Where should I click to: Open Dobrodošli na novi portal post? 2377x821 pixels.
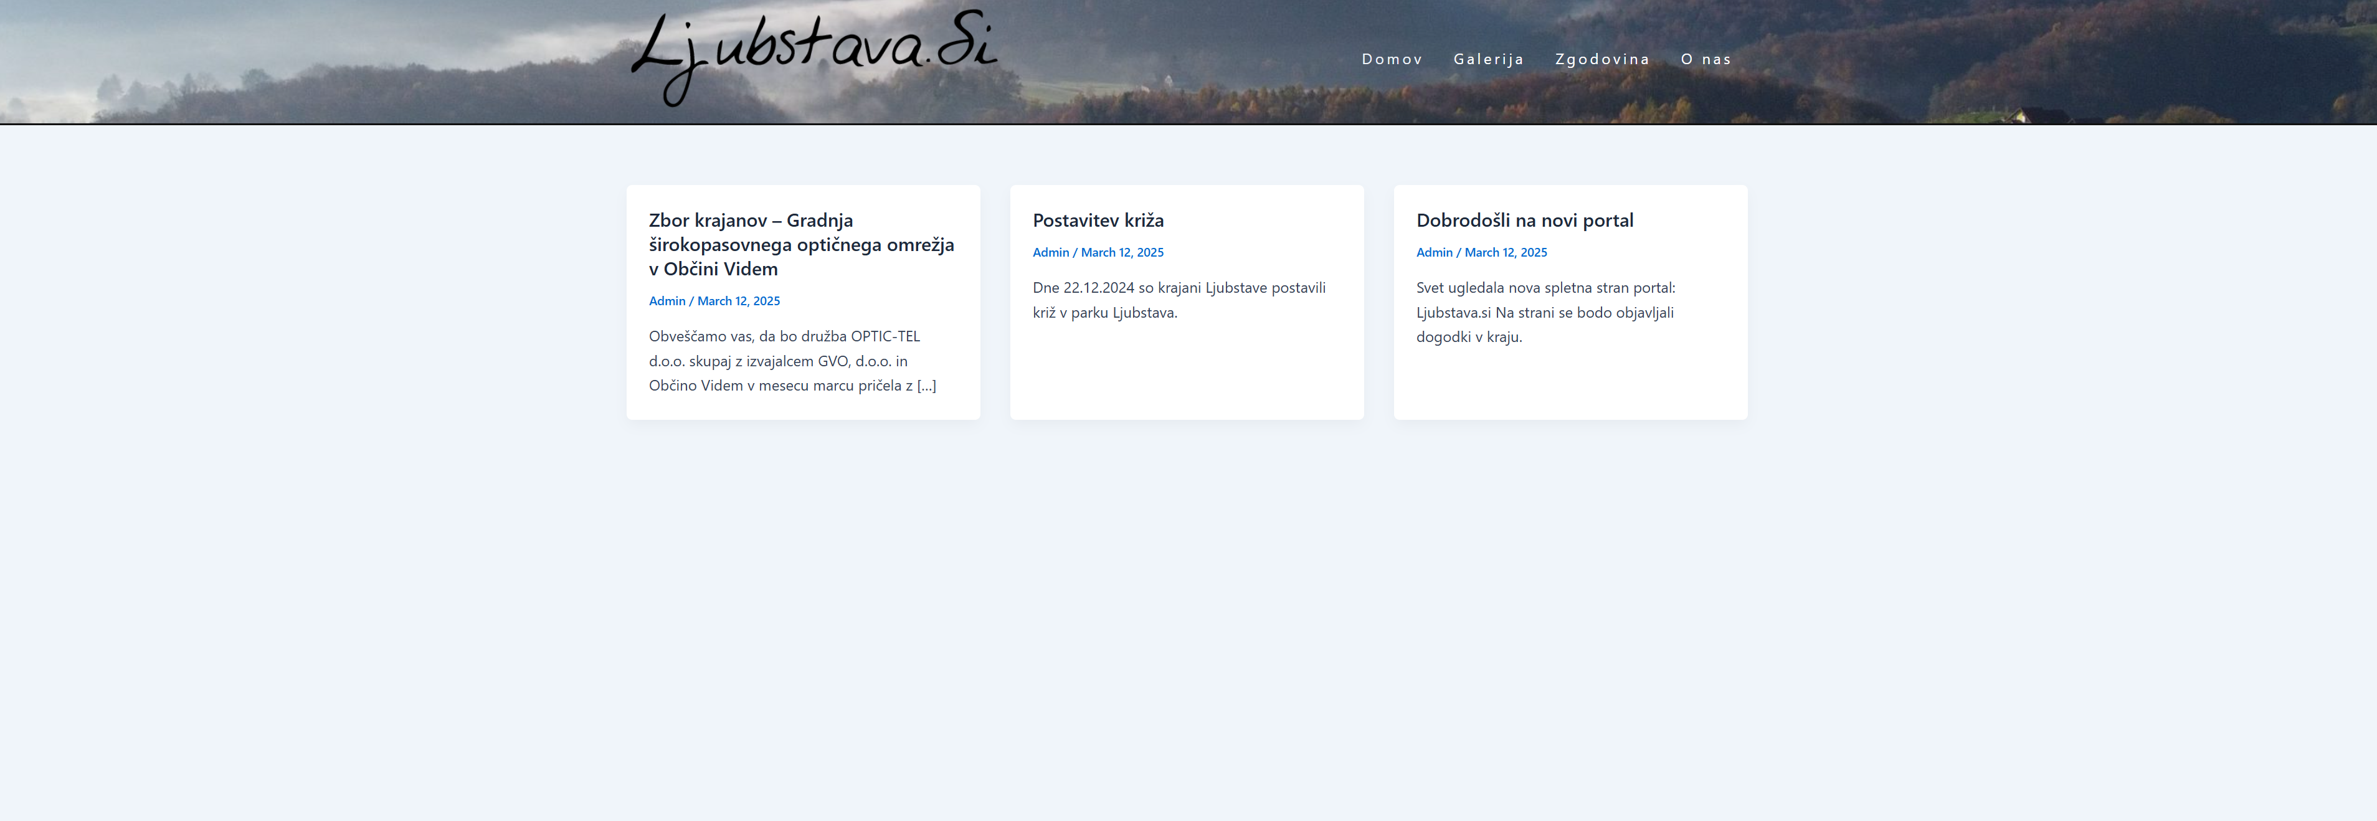click(x=1524, y=221)
